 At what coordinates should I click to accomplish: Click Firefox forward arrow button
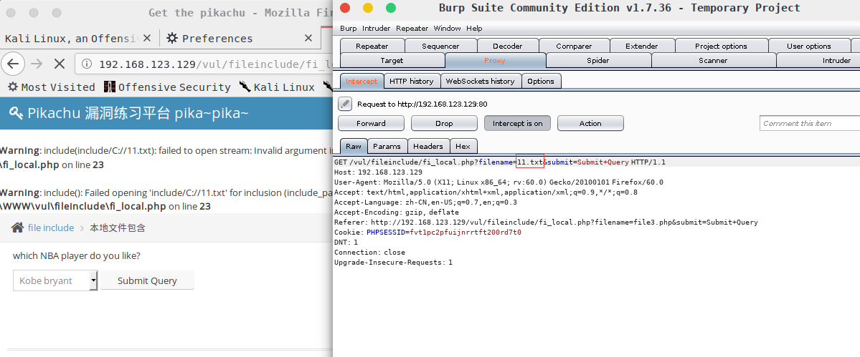[36, 64]
